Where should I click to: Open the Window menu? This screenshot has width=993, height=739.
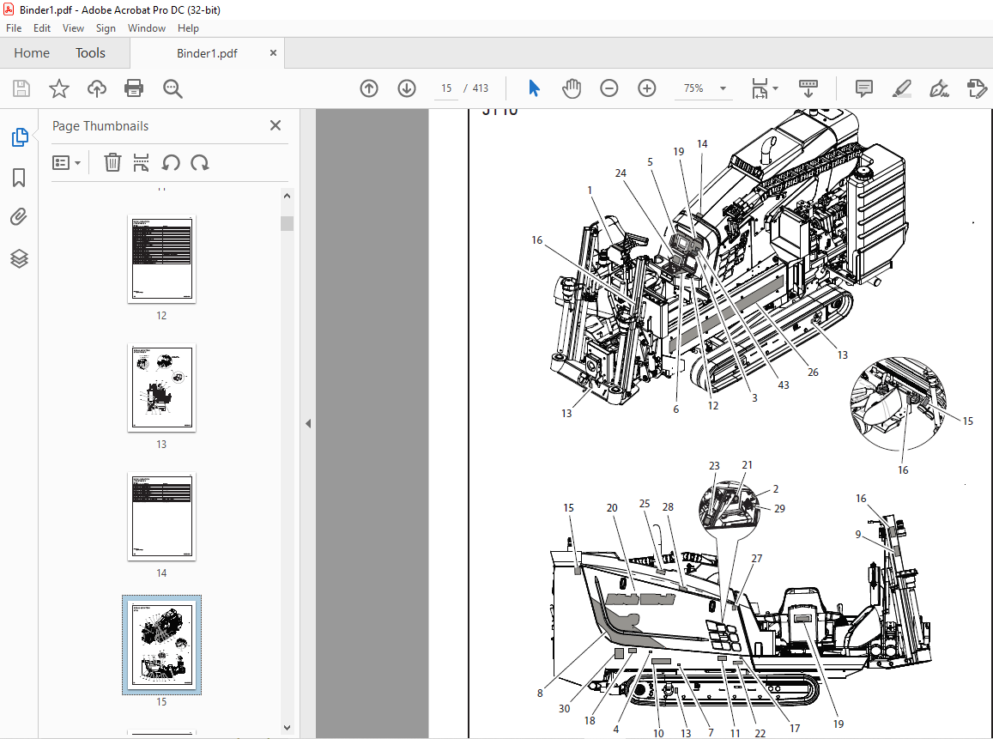click(x=146, y=27)
